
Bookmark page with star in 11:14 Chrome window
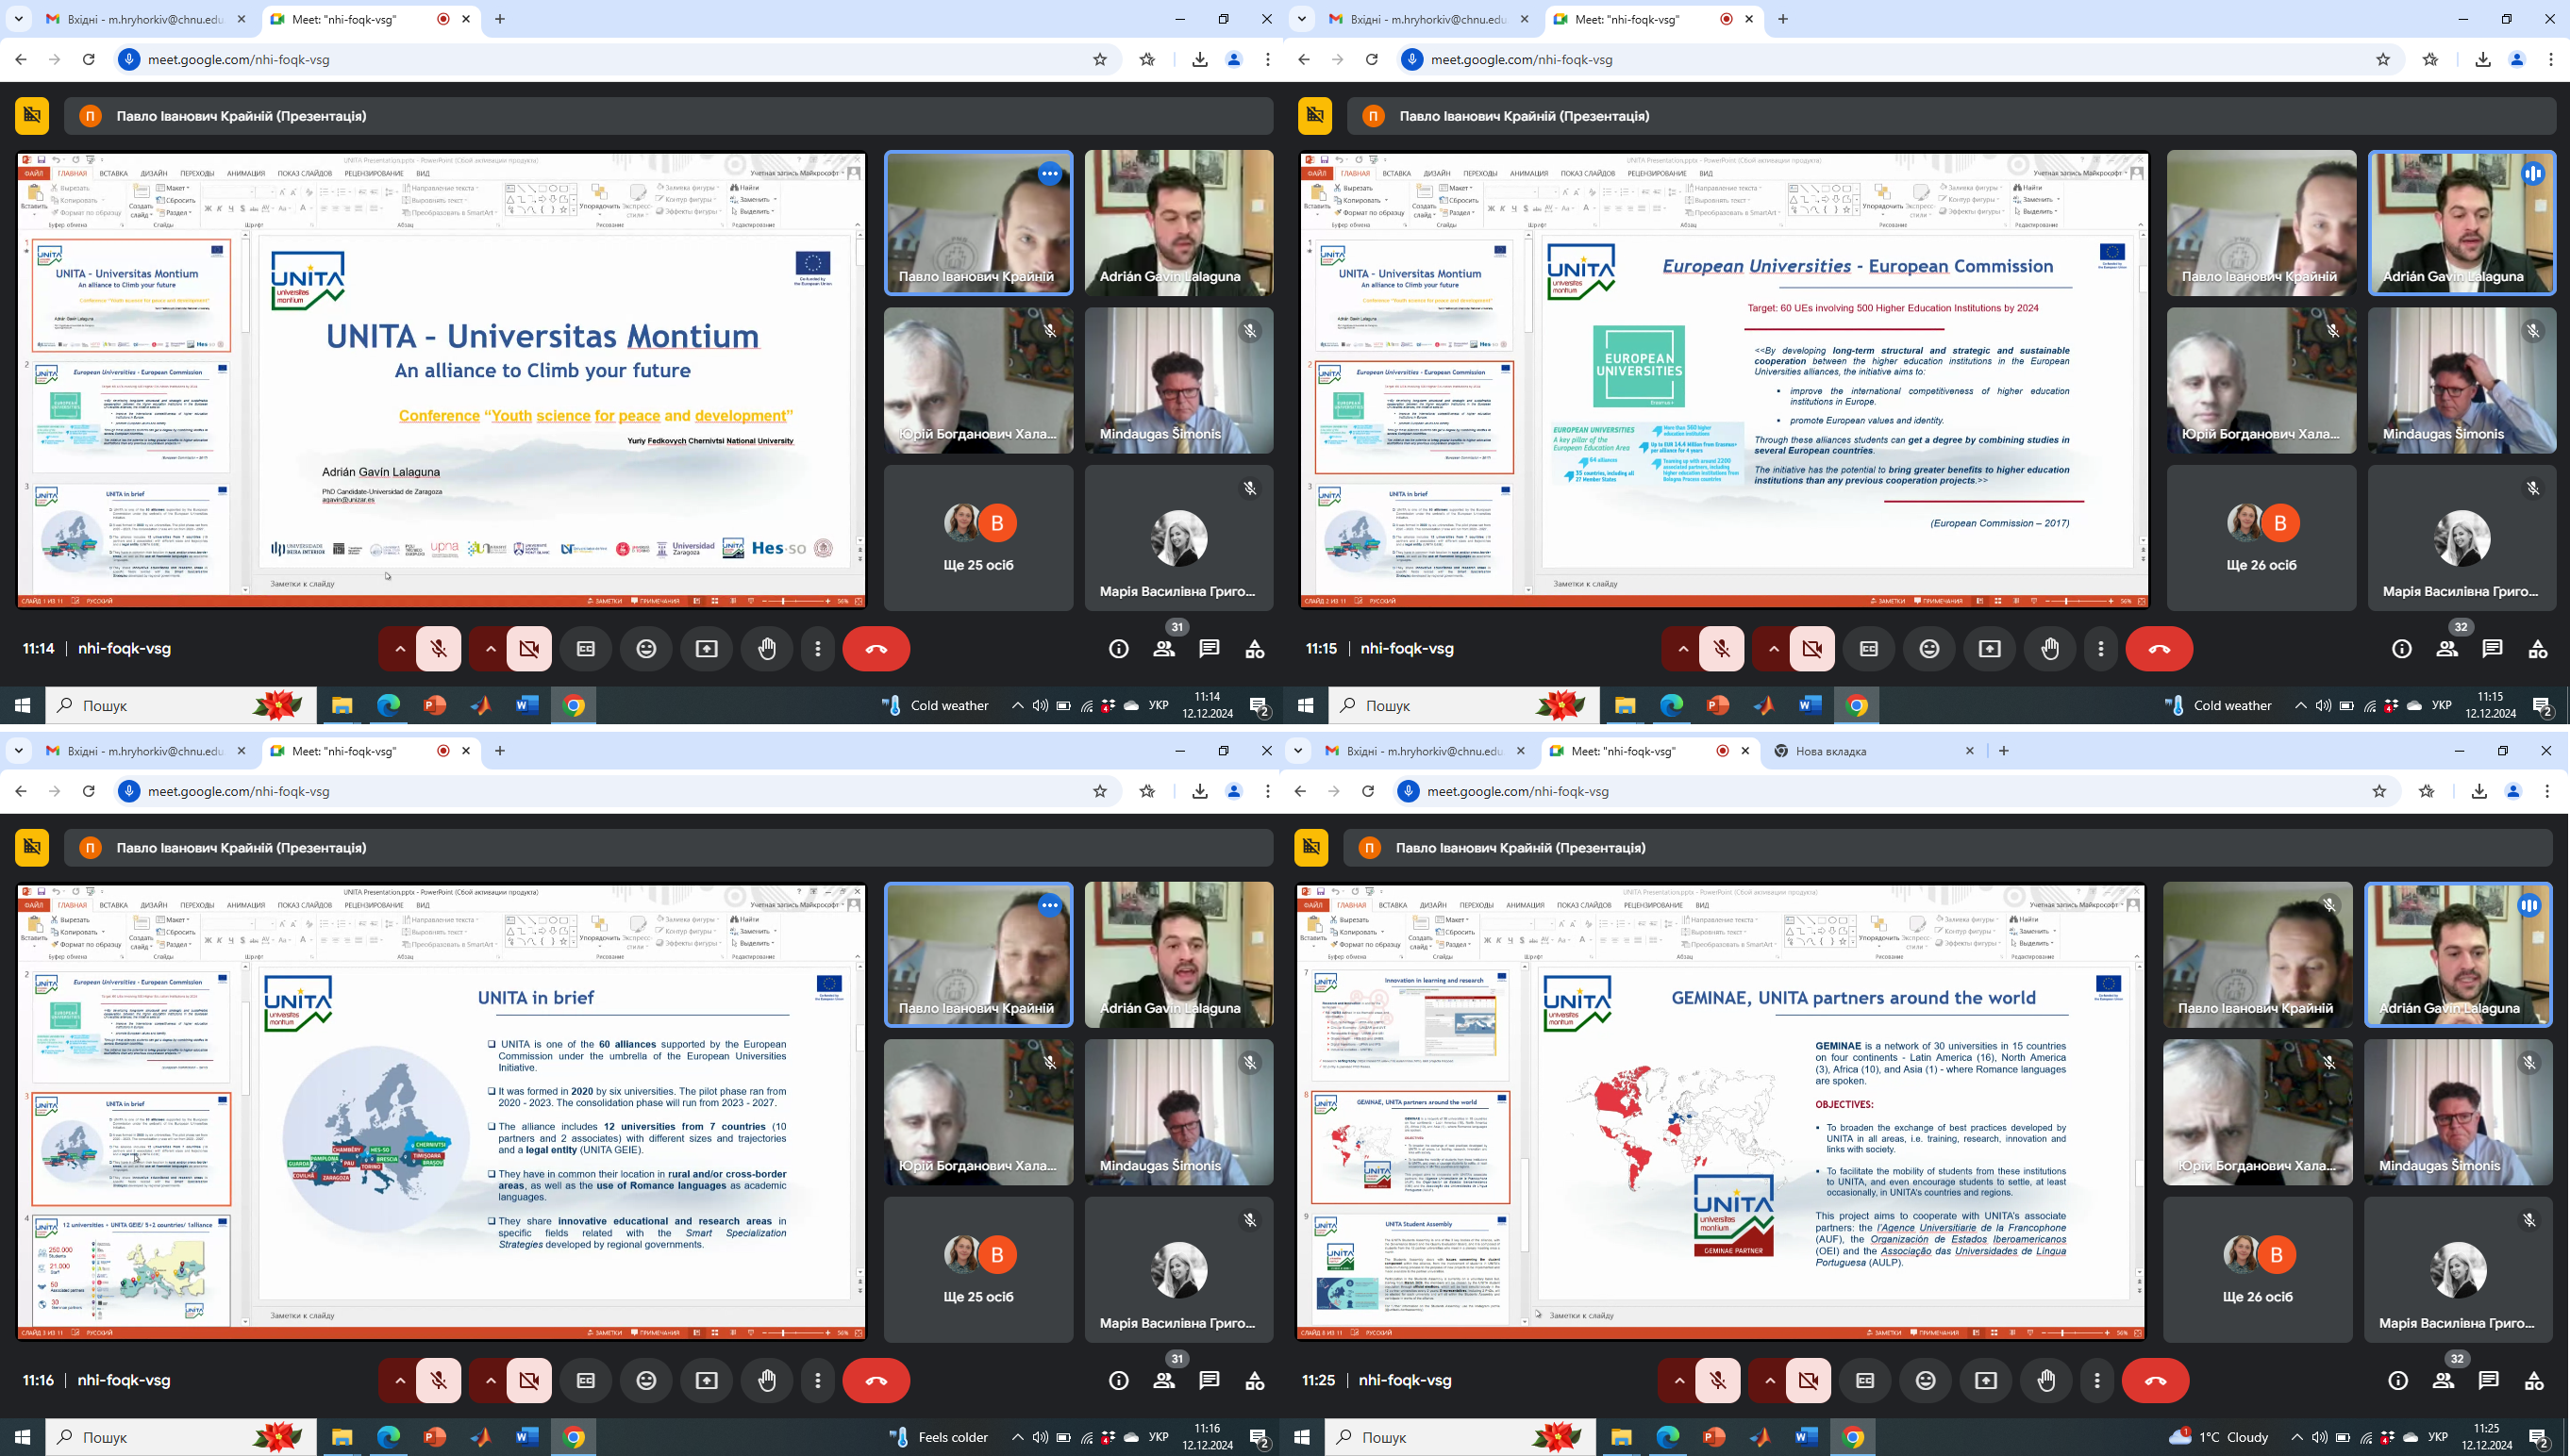click(1099, 59)
